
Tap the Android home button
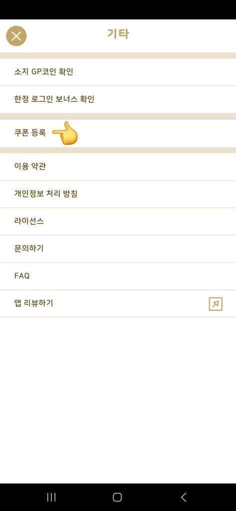pos(117,497)
